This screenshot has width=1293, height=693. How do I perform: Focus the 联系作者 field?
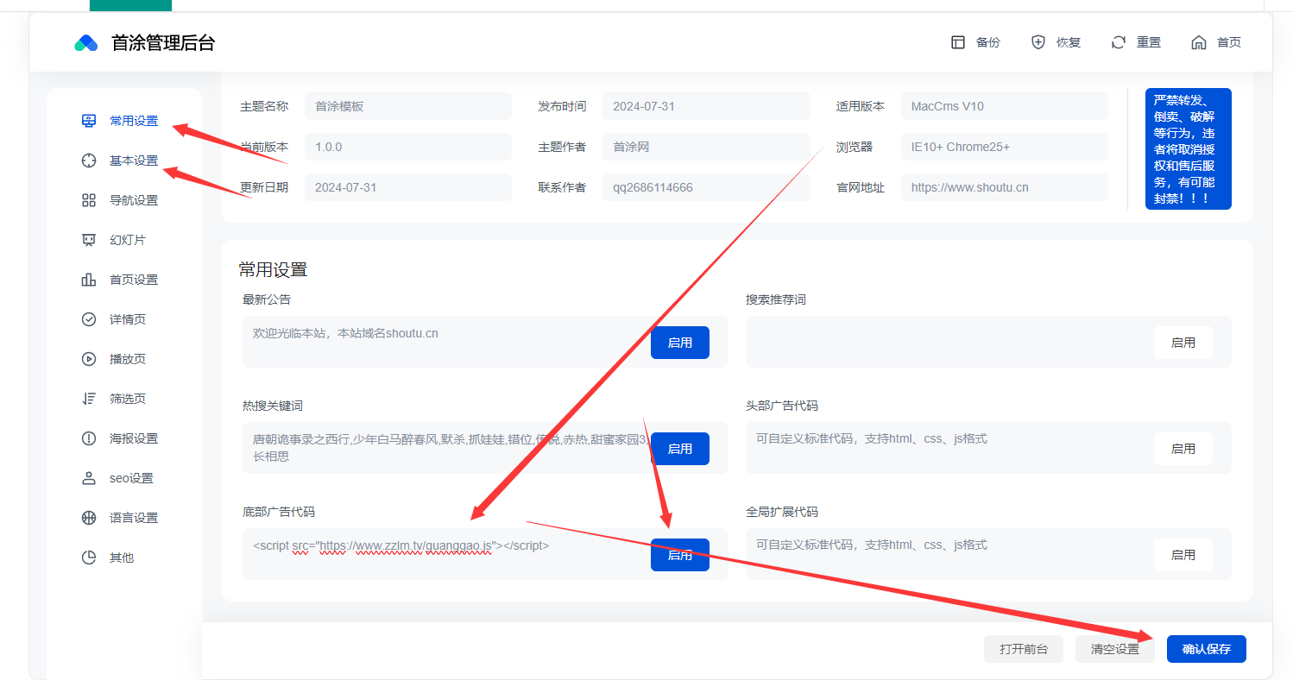point(706,187)
